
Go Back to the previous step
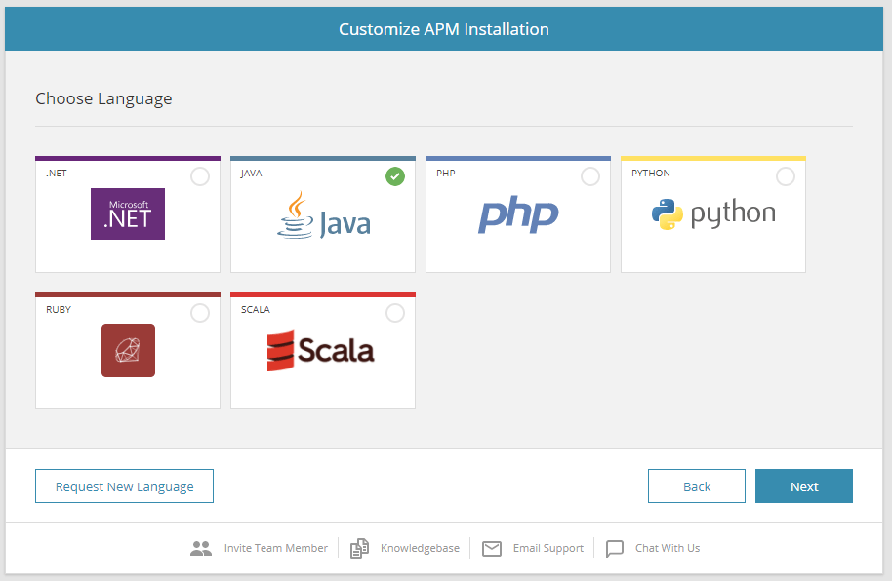[697, 486]
